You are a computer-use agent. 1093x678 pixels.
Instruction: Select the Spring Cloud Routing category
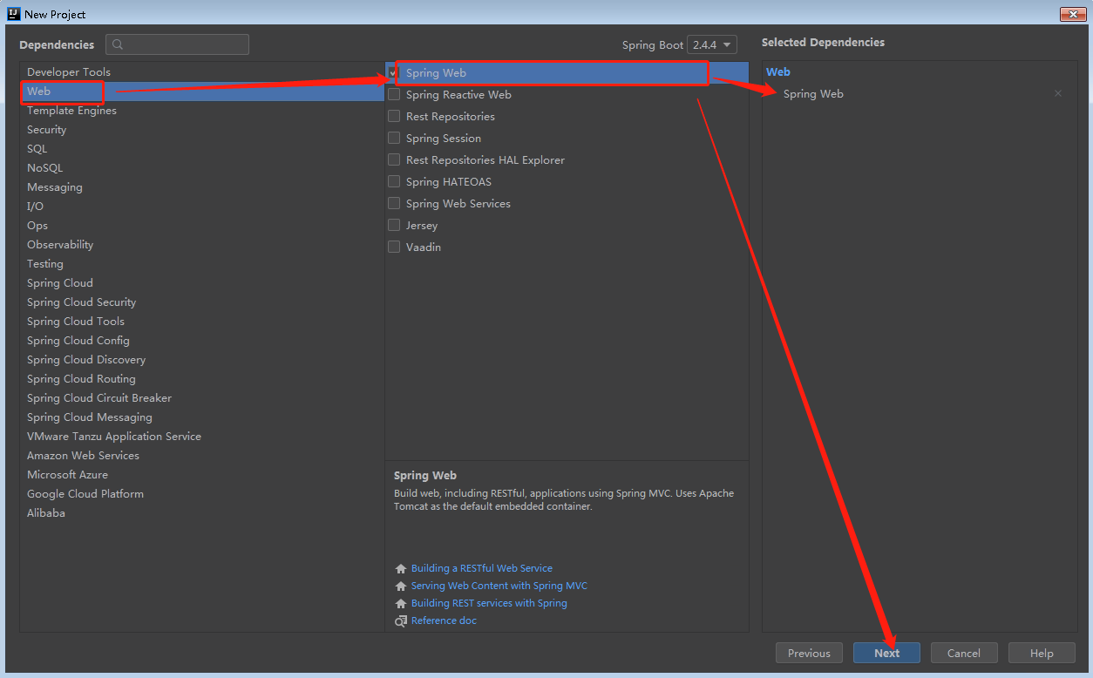(201, 379)
